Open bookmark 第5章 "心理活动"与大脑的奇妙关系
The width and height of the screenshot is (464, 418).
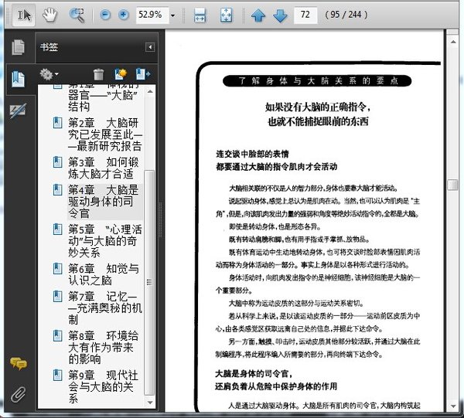click(x=103, y=240)
